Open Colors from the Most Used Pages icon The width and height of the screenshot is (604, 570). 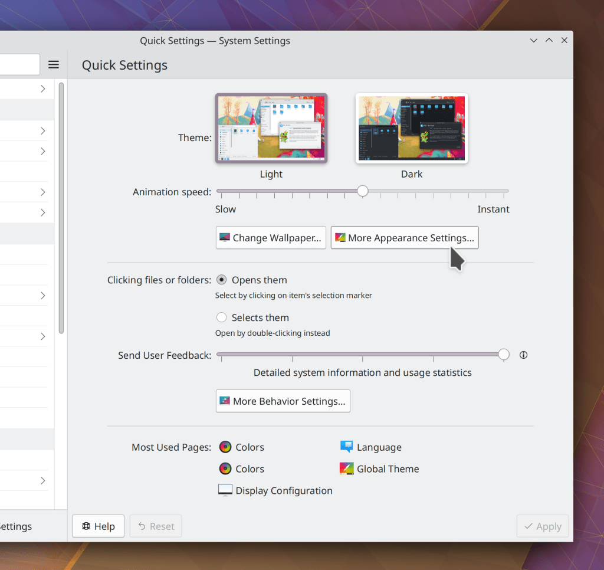[224, 447]
